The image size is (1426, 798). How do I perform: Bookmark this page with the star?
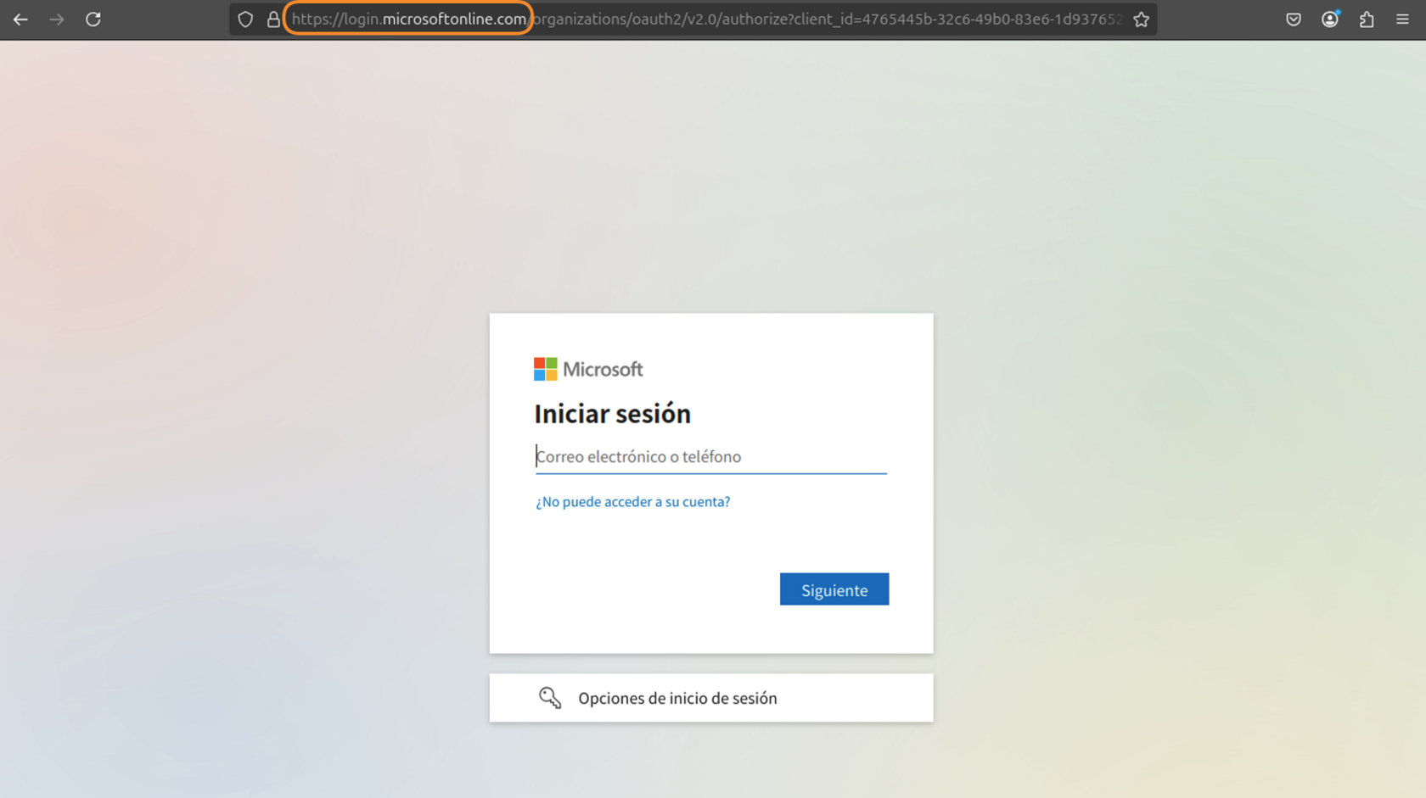1141,19
